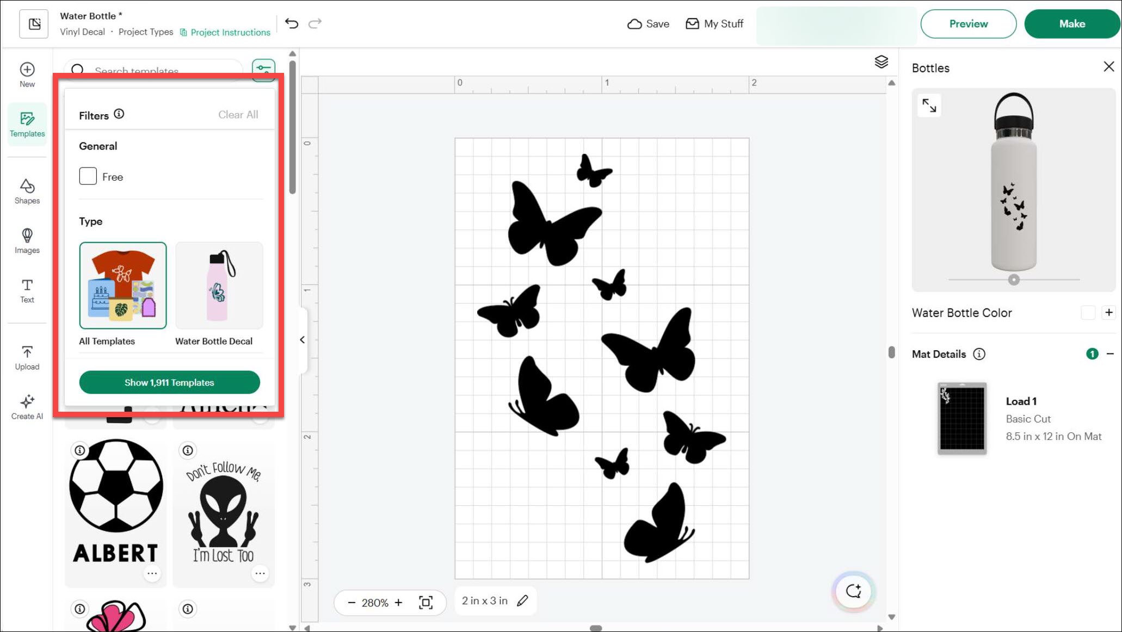
Task: Collapse the Mat Details section
Action: 1110,354
